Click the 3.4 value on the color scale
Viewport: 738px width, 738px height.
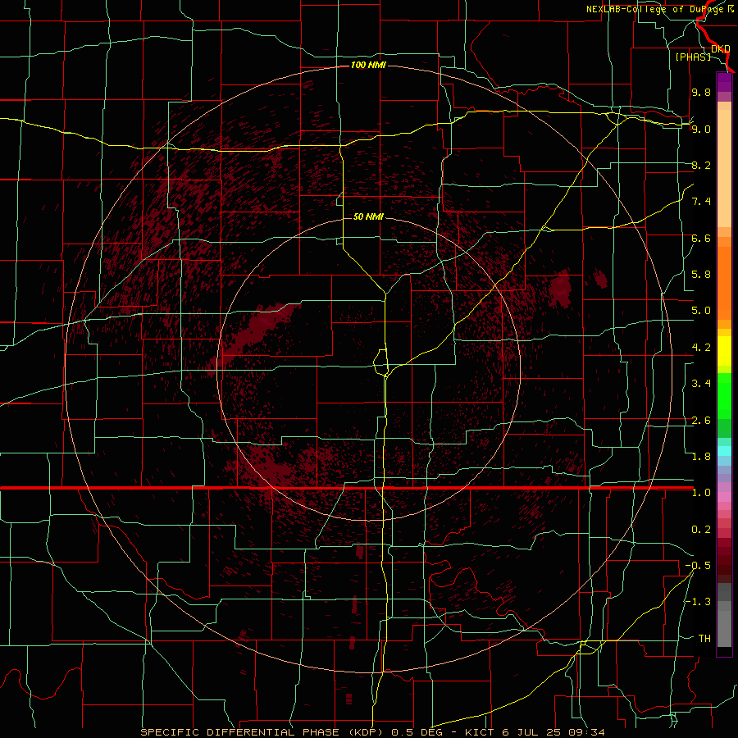[701, 384]
